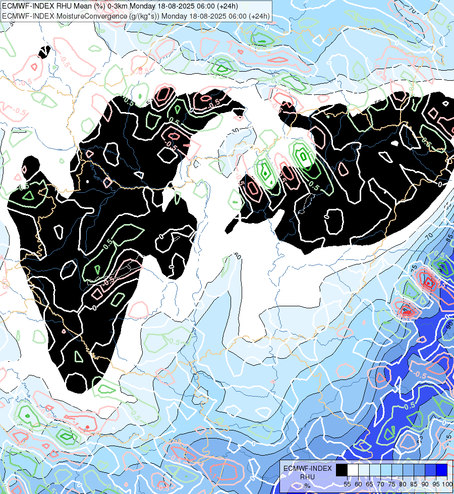Choose the 85–90% legend color swatch
Screen dimensions: 454x494
coord(419,470)
